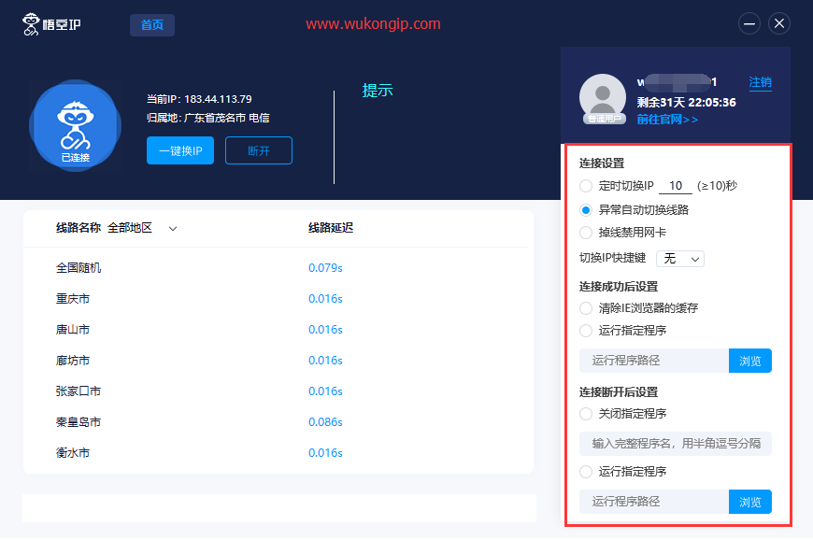Image resolution: width=813 pixels, height=540 pixels.
Task: Toggle 运行指定程序 under 连接断开后设置
Action: 586,472
